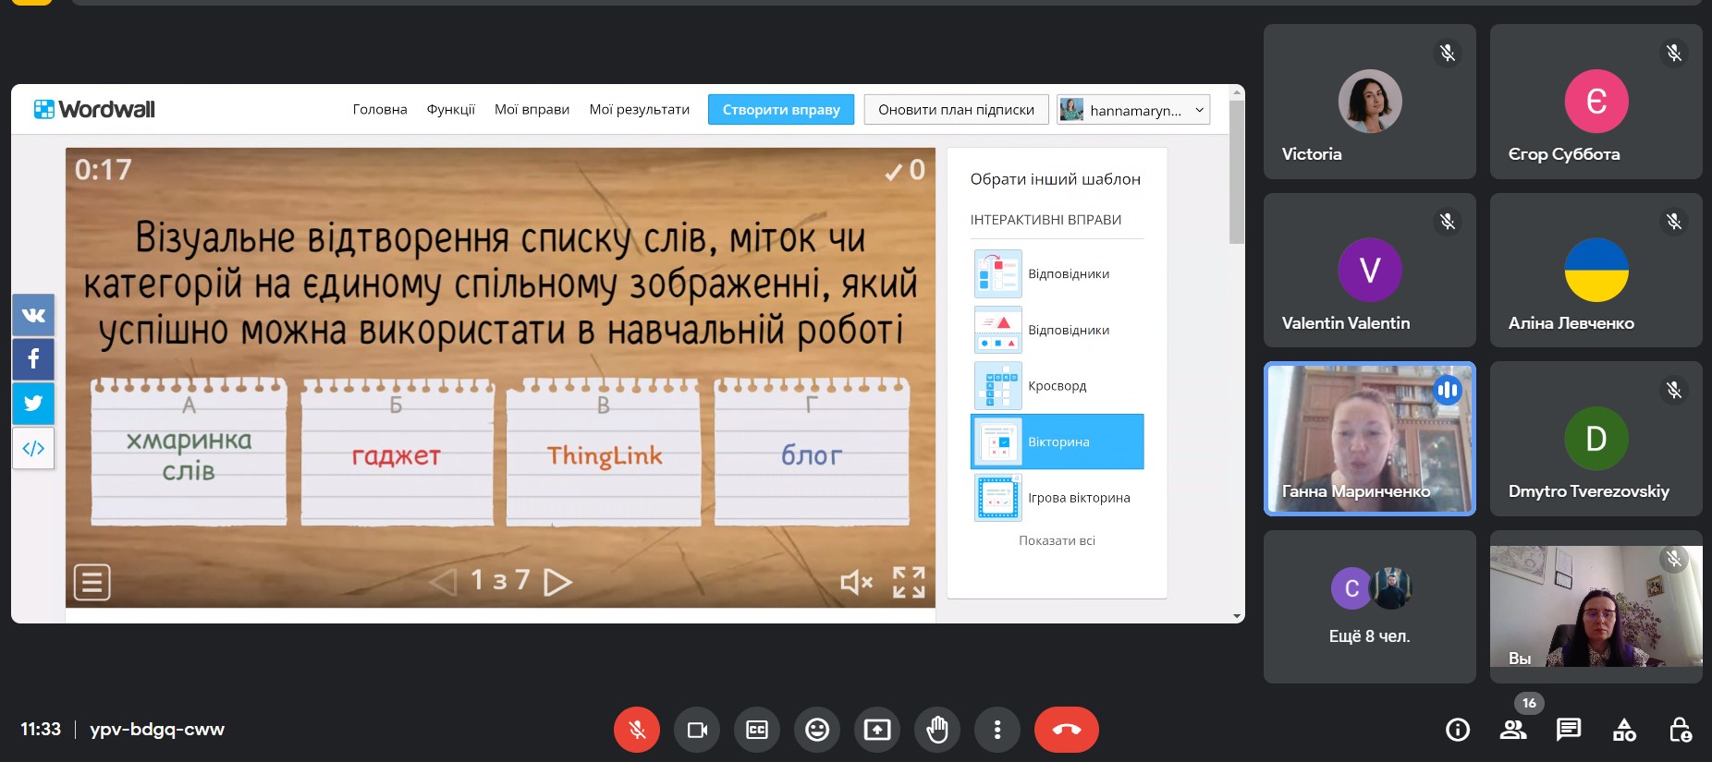Select Єгор Суббота's participant tile
Viewport: 1712px width, 762px height.
(x=1596, y=102)
